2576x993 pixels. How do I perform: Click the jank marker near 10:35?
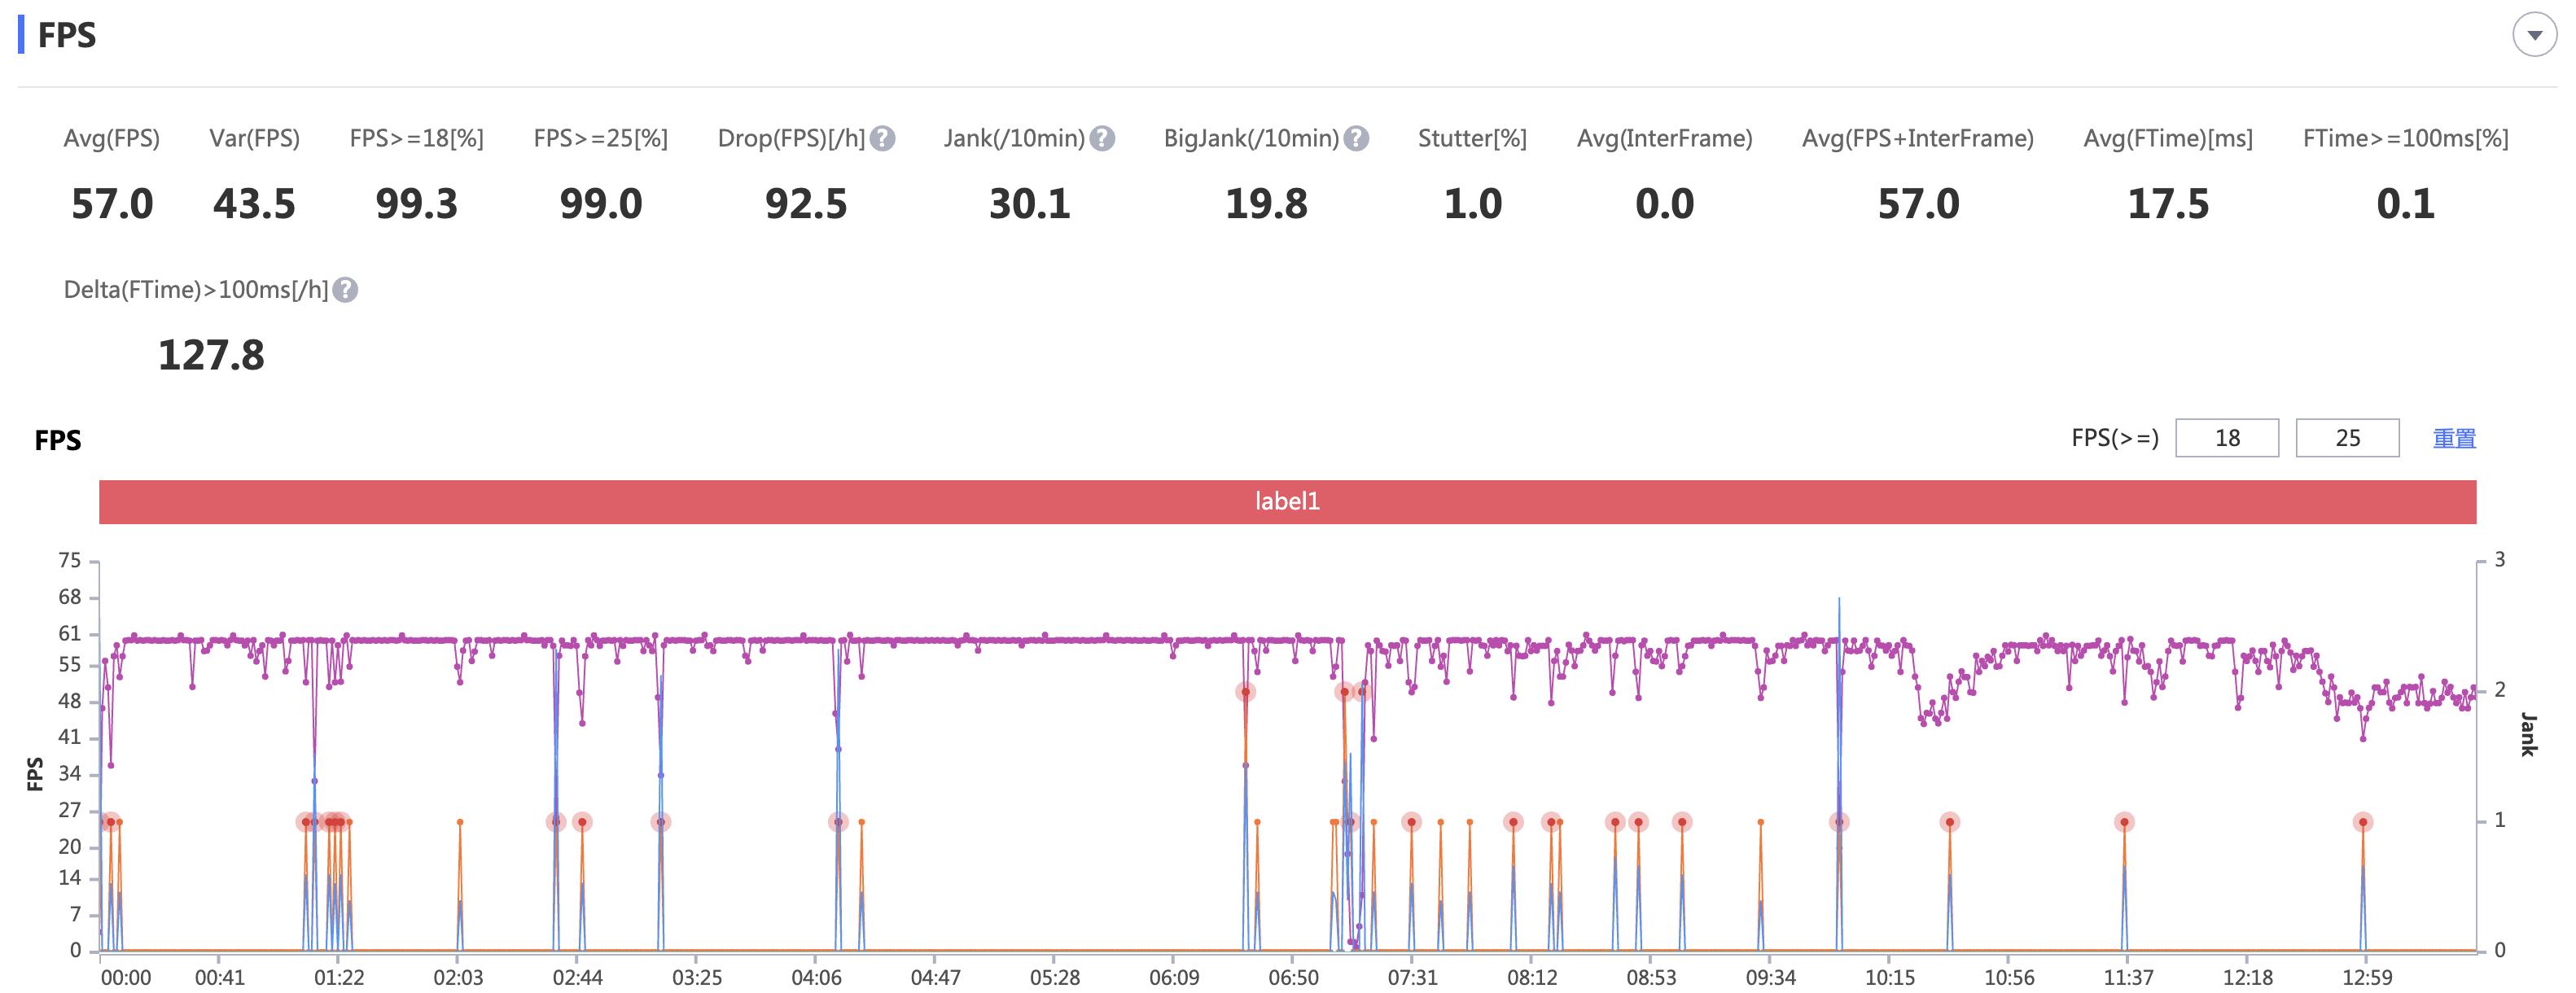click(1949, 822)
